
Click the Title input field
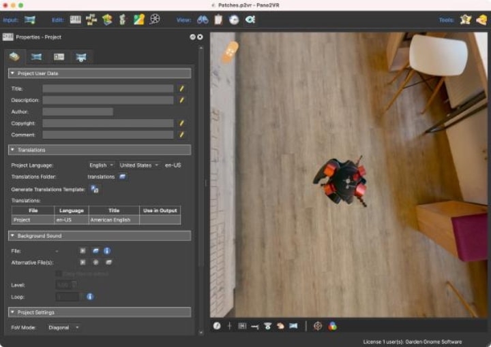(108, 88)
